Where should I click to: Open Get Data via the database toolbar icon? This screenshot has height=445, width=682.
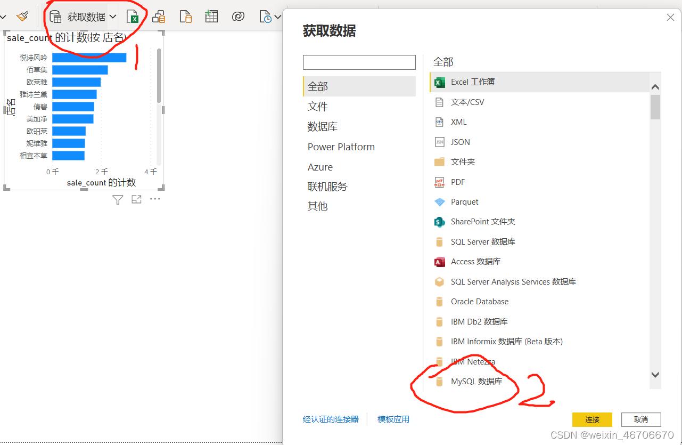point(56,17)
